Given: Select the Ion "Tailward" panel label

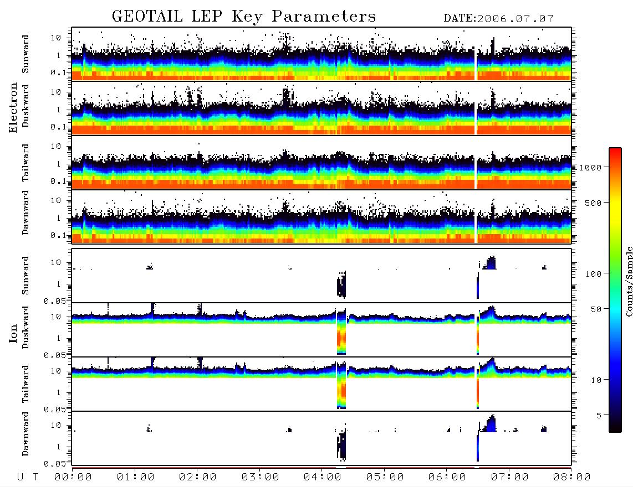Looking at the screenshot, I should (25, 384).
